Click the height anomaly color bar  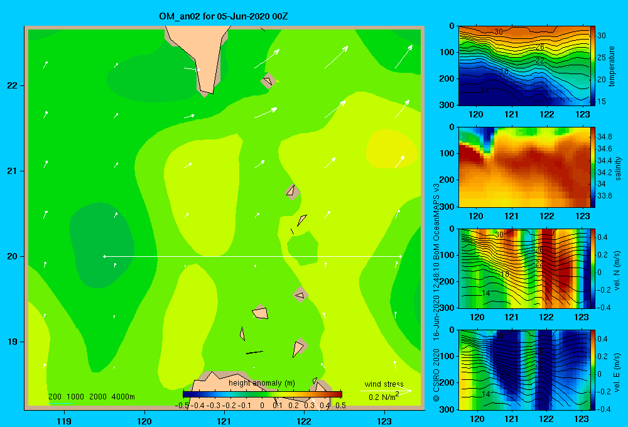point(263,394)
